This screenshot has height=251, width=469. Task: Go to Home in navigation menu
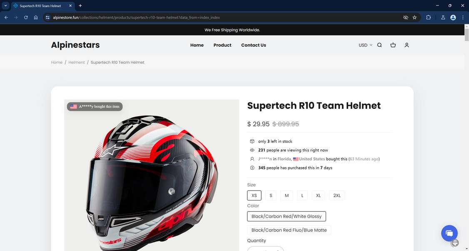tap(197, 45)
